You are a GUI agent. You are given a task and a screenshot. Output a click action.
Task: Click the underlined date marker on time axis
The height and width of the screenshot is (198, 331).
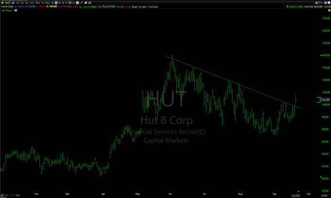tap(295, 196)
